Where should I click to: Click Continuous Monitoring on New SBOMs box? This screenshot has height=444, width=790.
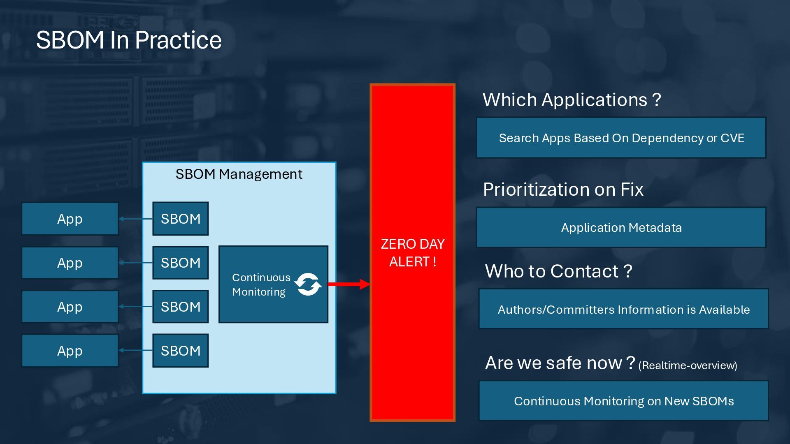click(x=624, y=401)
